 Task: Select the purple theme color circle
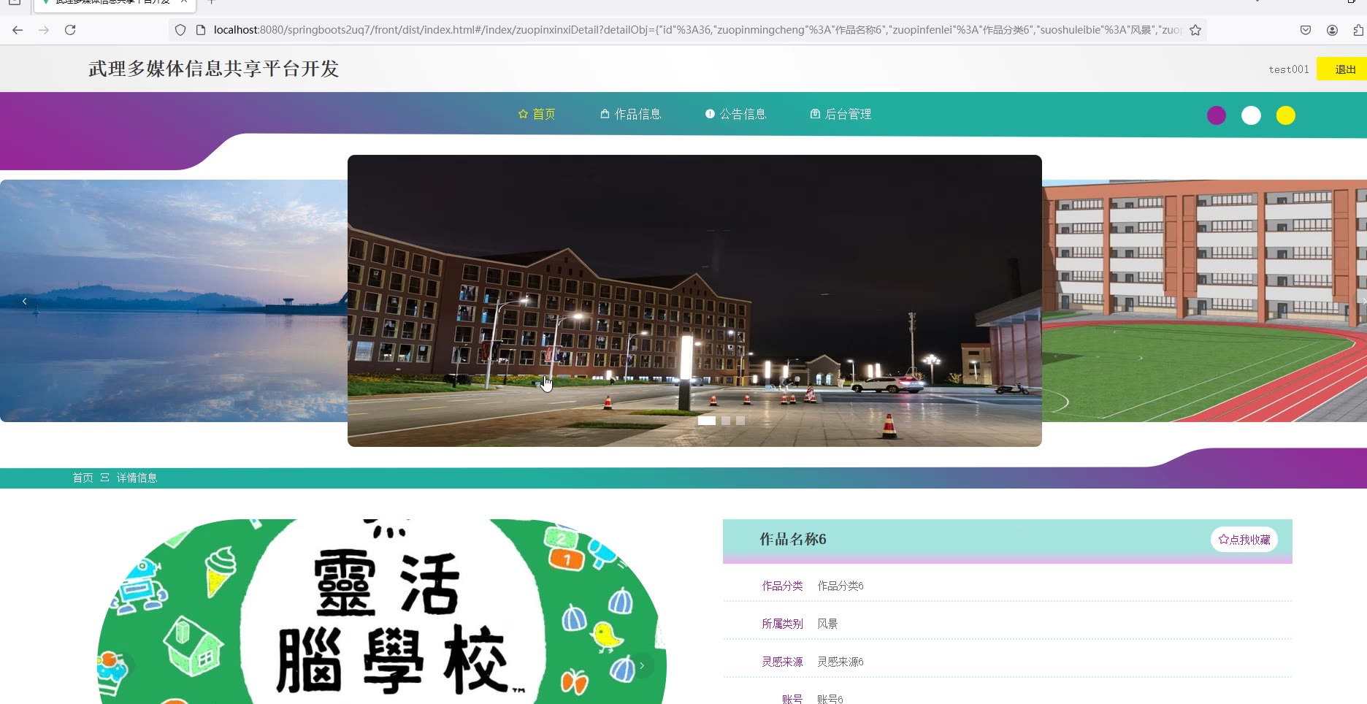click(x=1217, y=115)
